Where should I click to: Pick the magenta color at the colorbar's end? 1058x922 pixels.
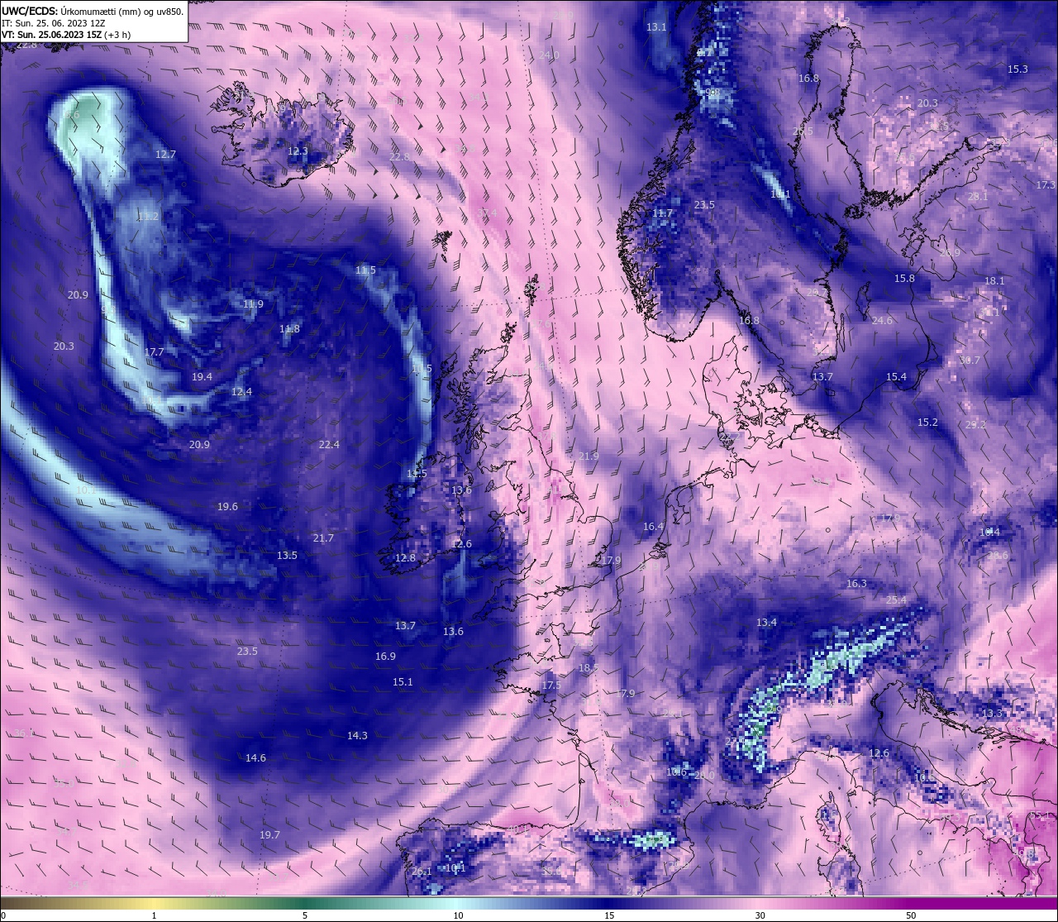(1051, 903)
